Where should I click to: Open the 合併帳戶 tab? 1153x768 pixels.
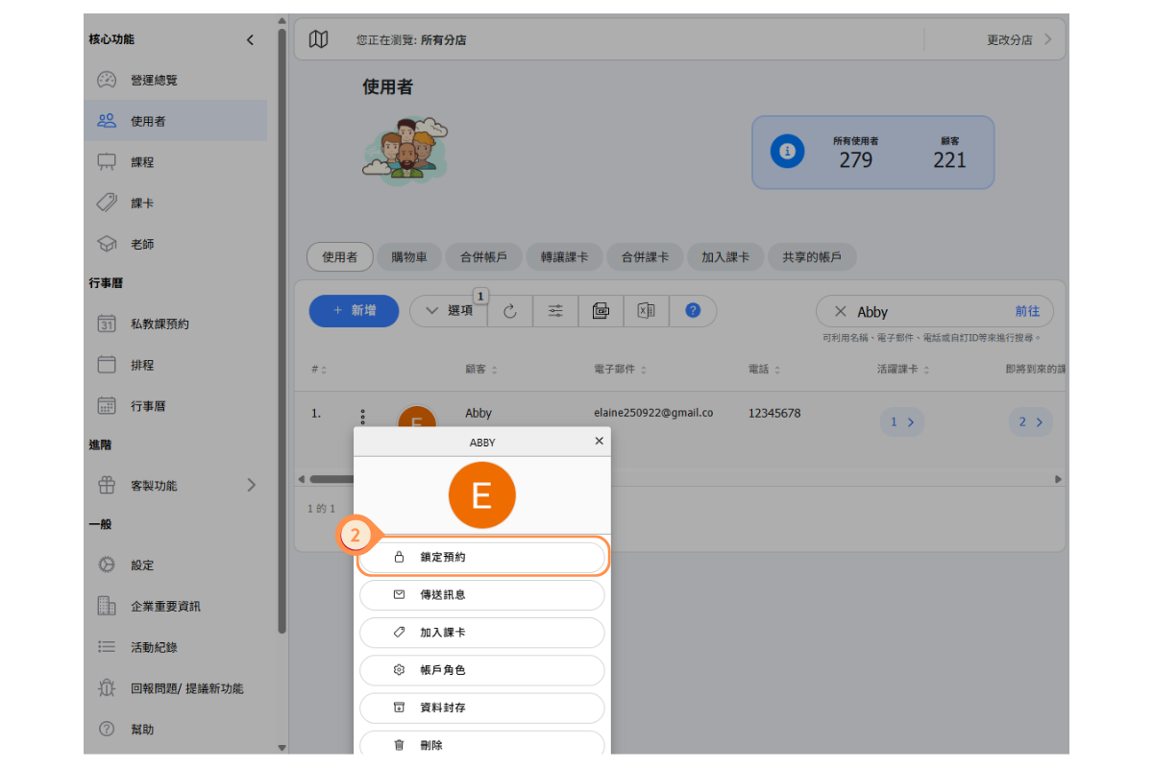[483, 257]
